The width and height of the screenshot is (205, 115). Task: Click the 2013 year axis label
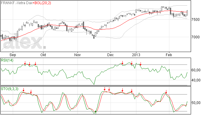(136, 55)
